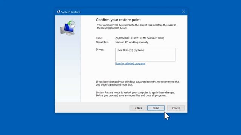Click the restart computer notice paragraph
This screenshot has height=135, width=241.
click(x=135, y=94)
